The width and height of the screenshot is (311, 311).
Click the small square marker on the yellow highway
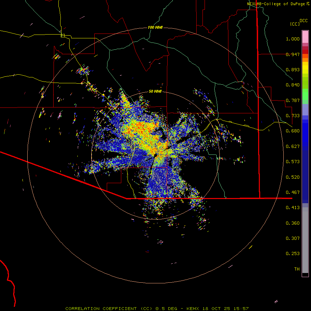tap(63, 36)
